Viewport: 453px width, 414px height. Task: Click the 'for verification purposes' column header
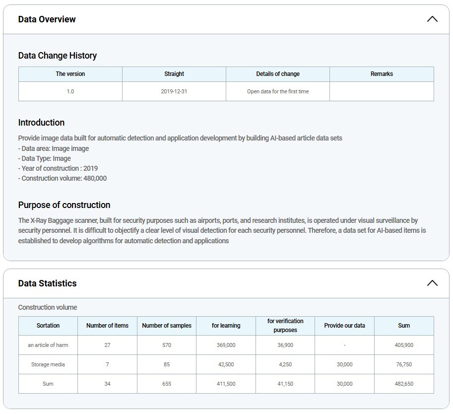[285, 326]
